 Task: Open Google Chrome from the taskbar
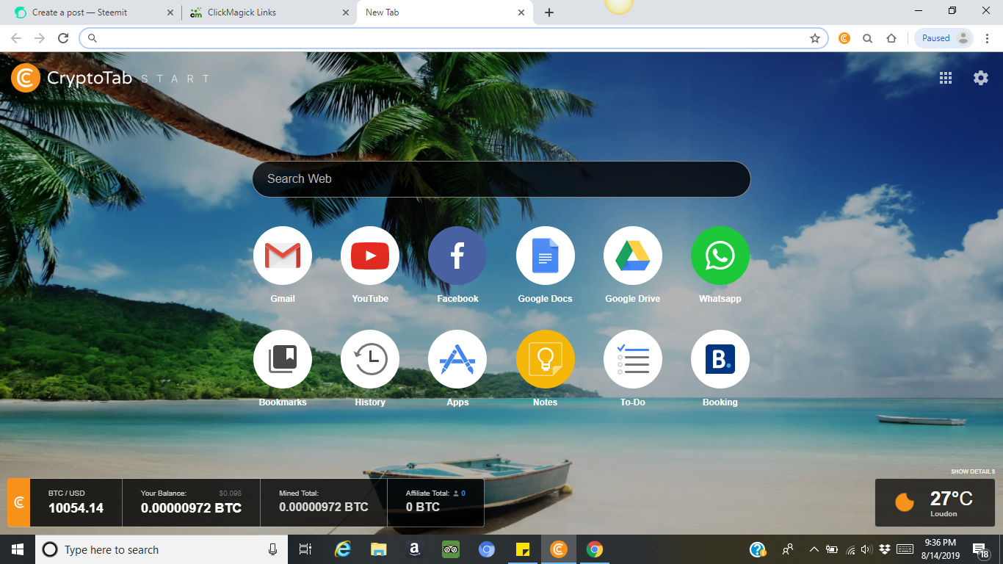click(x=595, y=549)
